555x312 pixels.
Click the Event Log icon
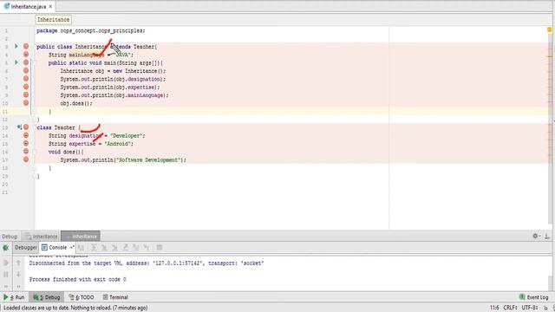522,297
